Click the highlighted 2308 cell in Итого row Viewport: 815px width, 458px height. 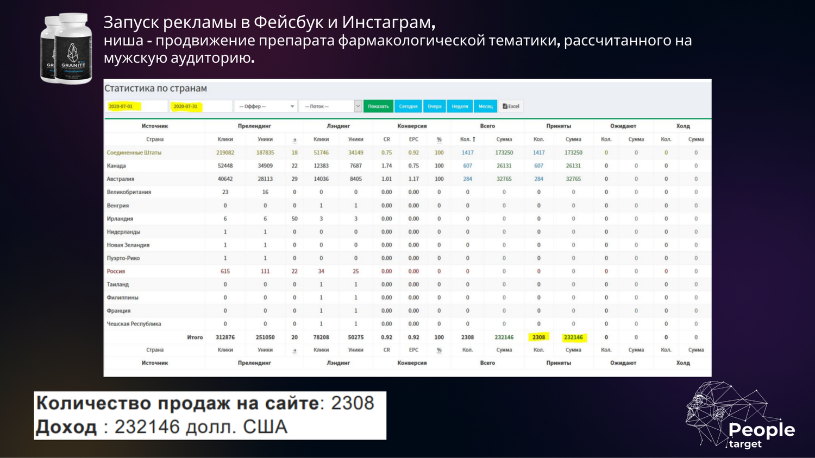pos(538,337)
